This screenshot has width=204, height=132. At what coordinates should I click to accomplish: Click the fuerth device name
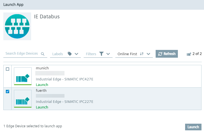(x=41, y=90)
